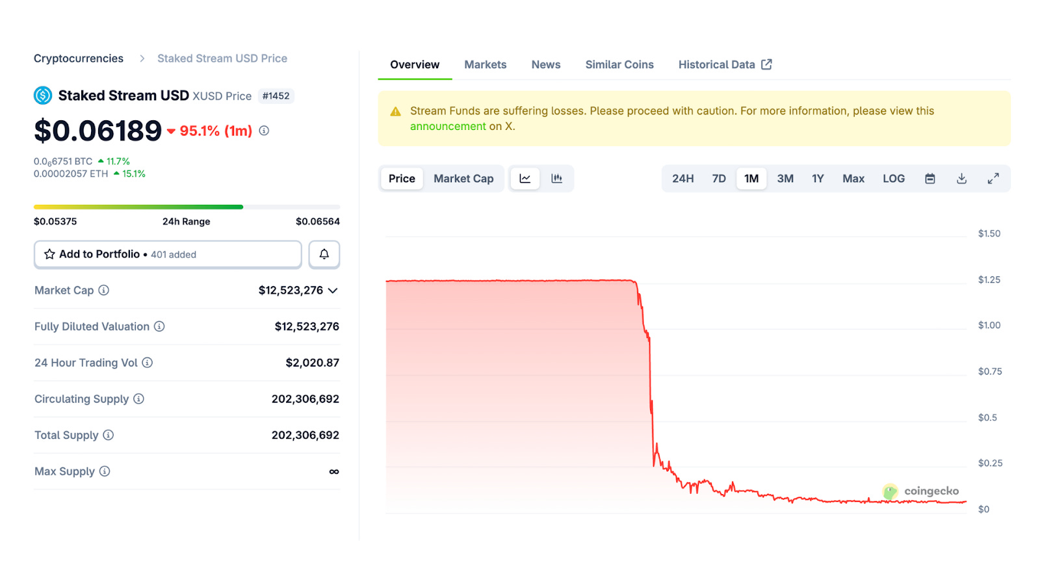Click the $0.5 axis label
Viewport: 1040px width, 585px height.
click(987, 417)
